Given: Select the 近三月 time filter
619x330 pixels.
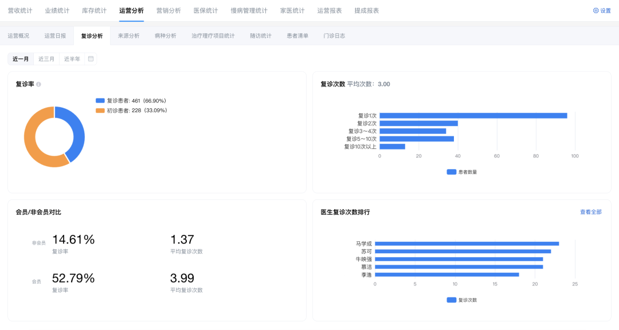Looking at the screenshot, I should point(46,58).
